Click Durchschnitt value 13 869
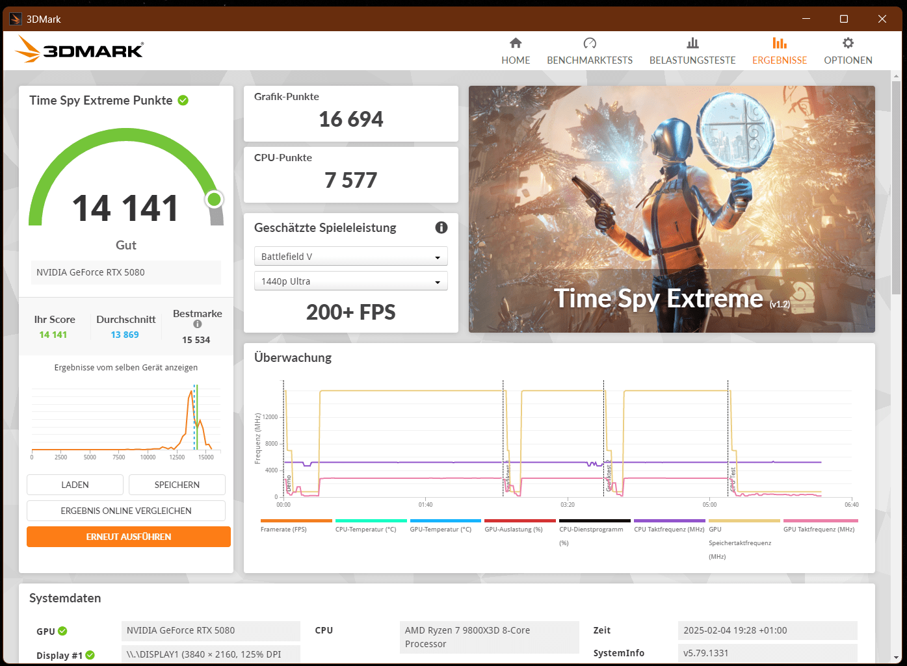The image size is (907, 666). (x=125, y=335)
